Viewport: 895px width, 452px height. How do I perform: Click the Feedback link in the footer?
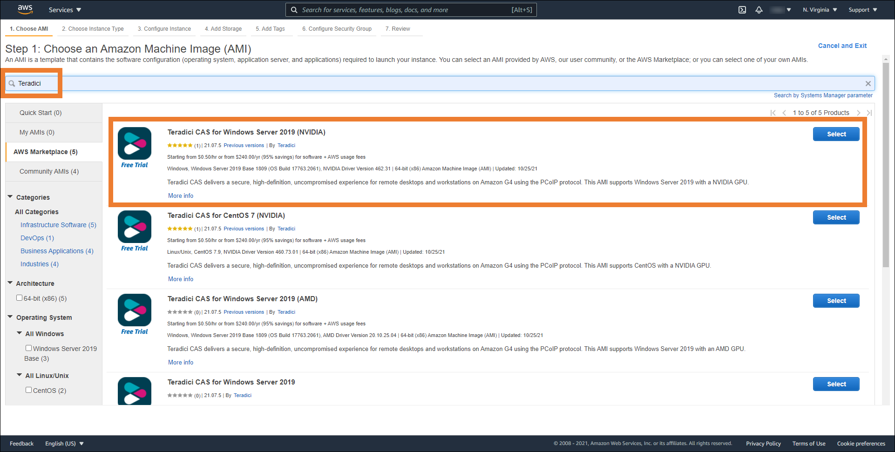21,444
